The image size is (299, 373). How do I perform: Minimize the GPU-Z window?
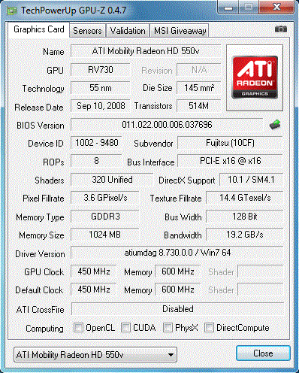coord(228,7)
